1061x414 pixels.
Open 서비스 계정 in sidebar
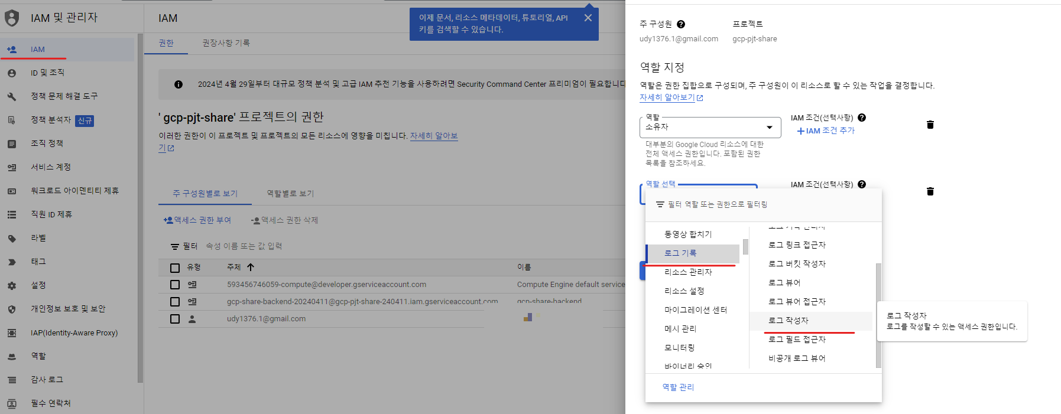tap(51, 167)
